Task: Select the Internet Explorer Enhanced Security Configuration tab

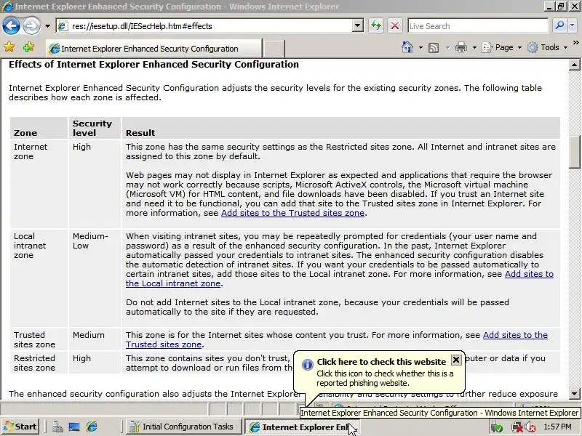Action: point(154,49)
